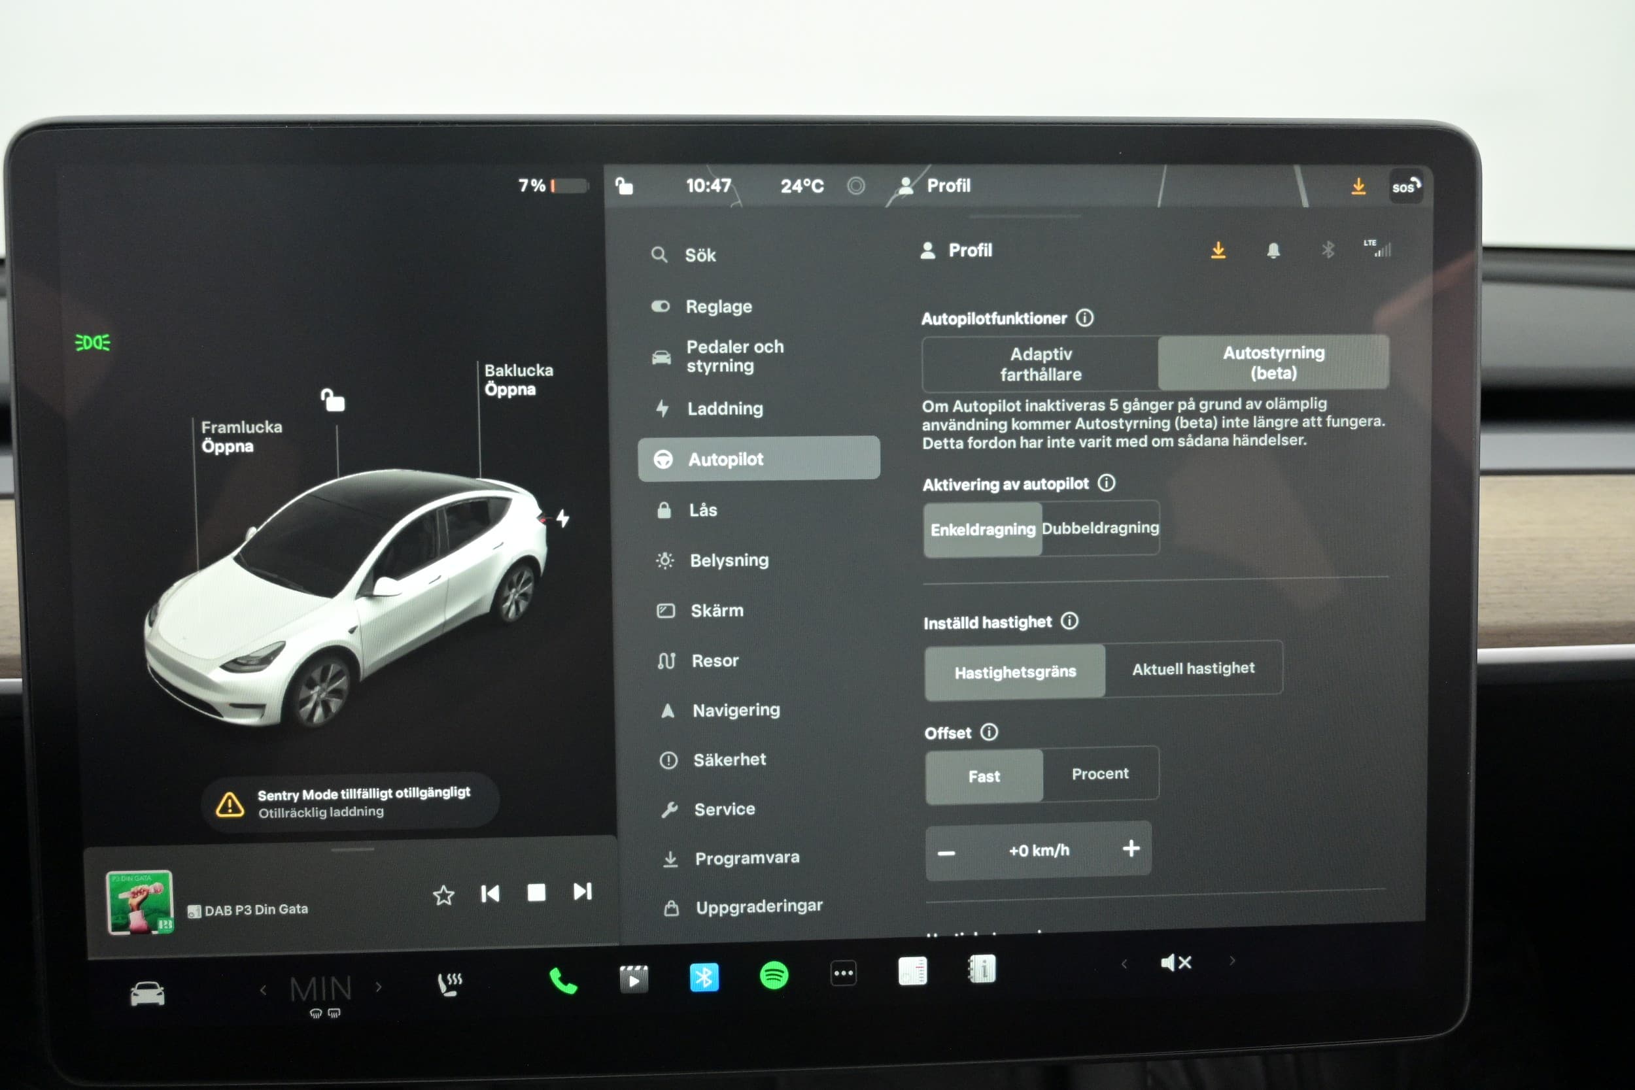Select Dubbeldragning activation option
Image resolution: width=1635 pixels, height=1090 pixels.
[1100, 528]
